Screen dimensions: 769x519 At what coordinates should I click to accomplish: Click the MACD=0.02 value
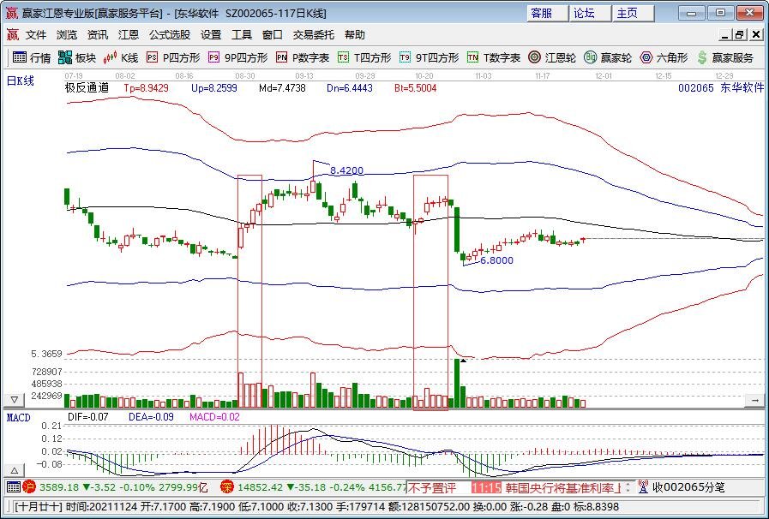click(214, 417)
